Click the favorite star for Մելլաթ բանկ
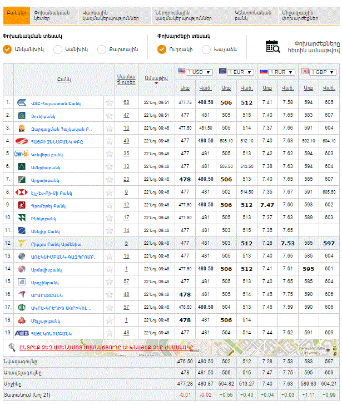342x405 pixels. pyautogui.click(x=110, y=320)
